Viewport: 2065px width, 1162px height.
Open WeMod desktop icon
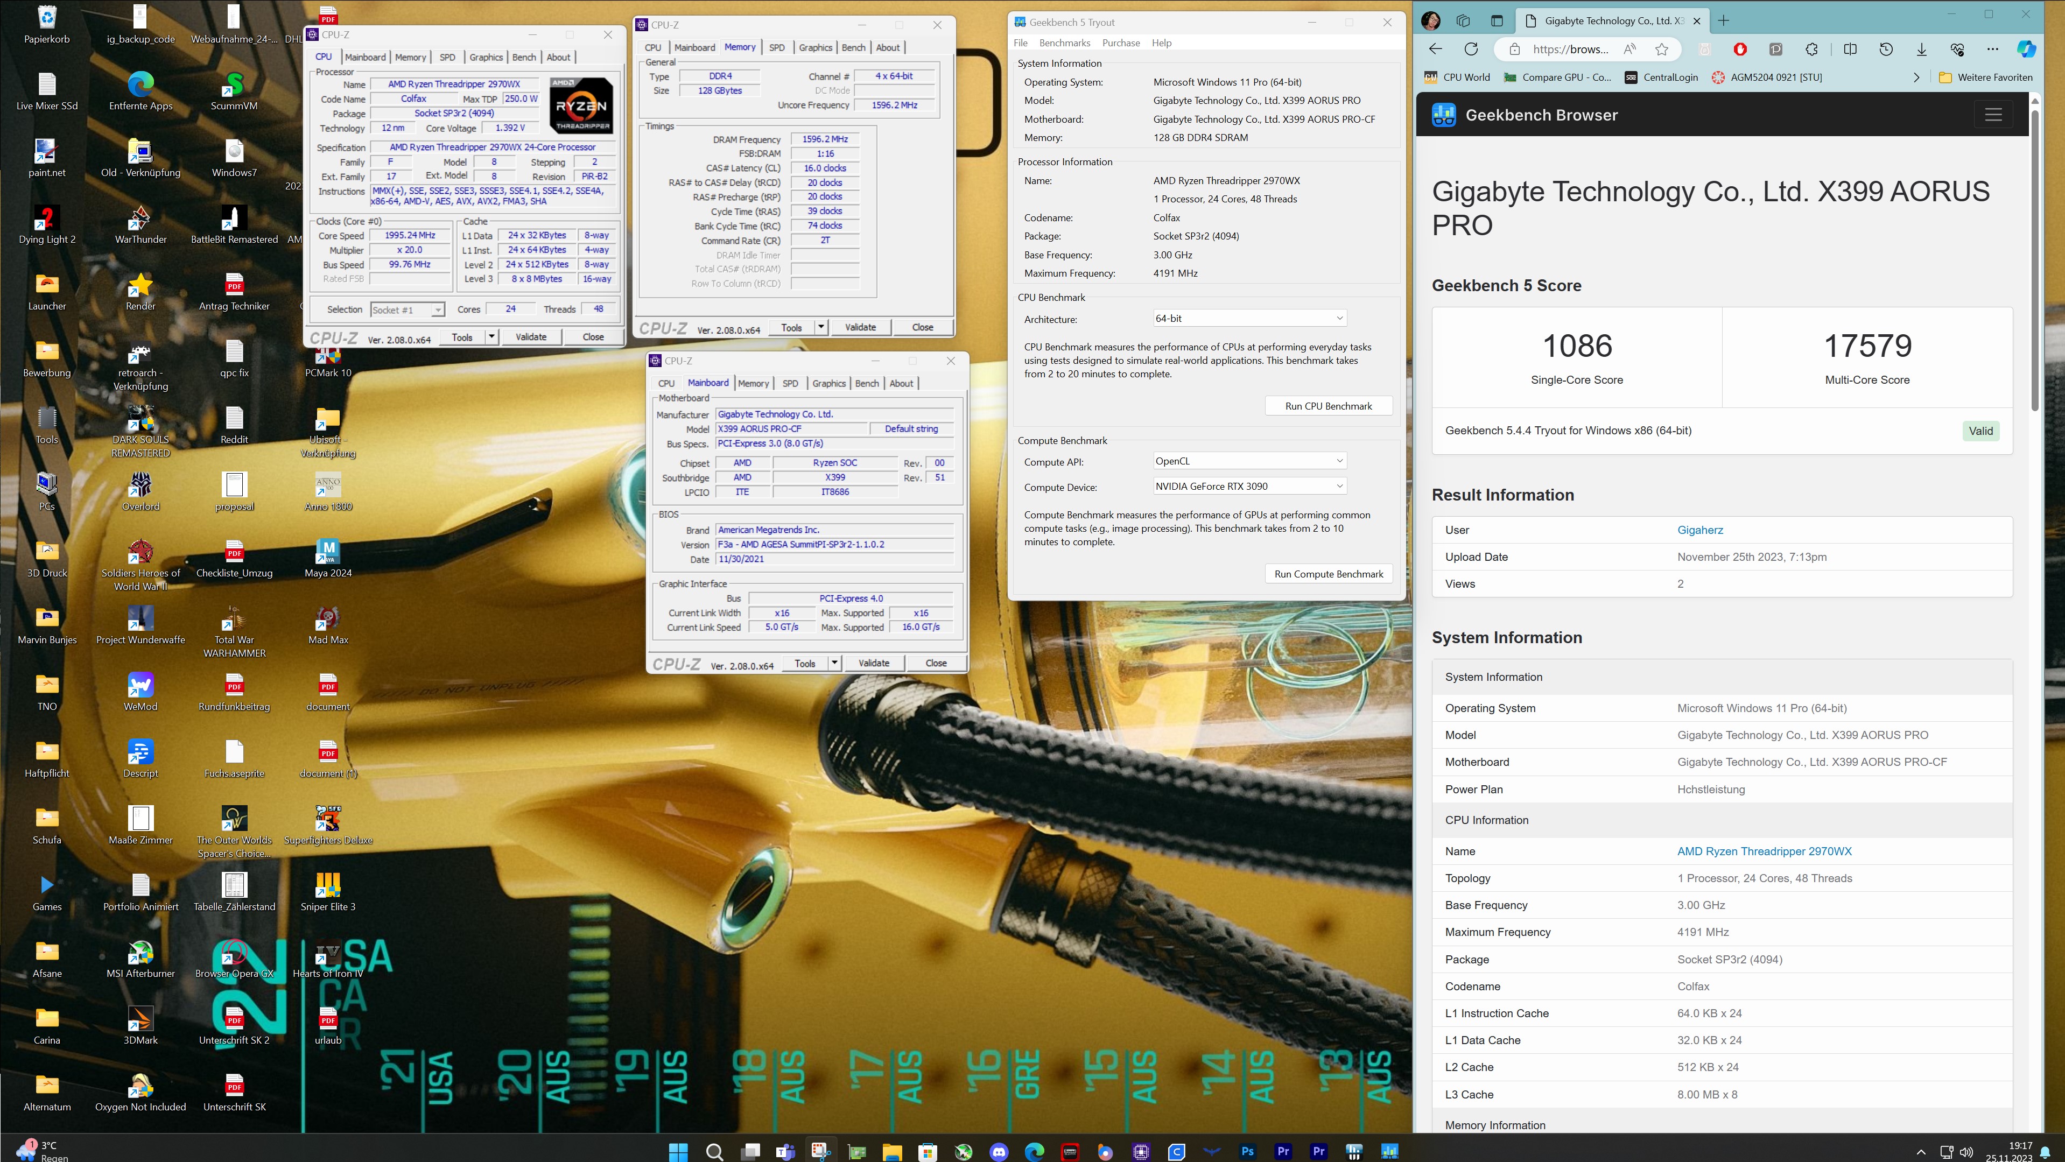point(141,692)
